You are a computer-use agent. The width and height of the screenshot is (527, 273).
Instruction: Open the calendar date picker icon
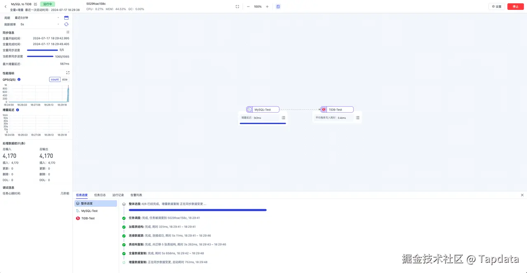tap(66, 18)
